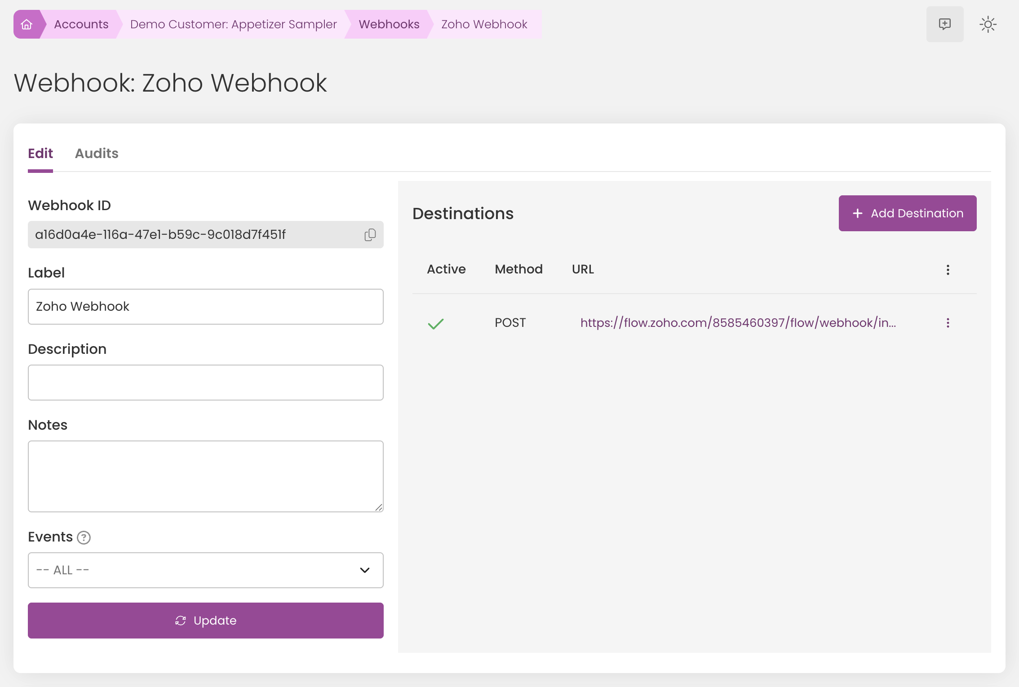Open the flow.zoho.com destination URL link
Image resolution: width=1019 pixels, height=687 pixels.
pyautogui.click(x=738, y=323)
